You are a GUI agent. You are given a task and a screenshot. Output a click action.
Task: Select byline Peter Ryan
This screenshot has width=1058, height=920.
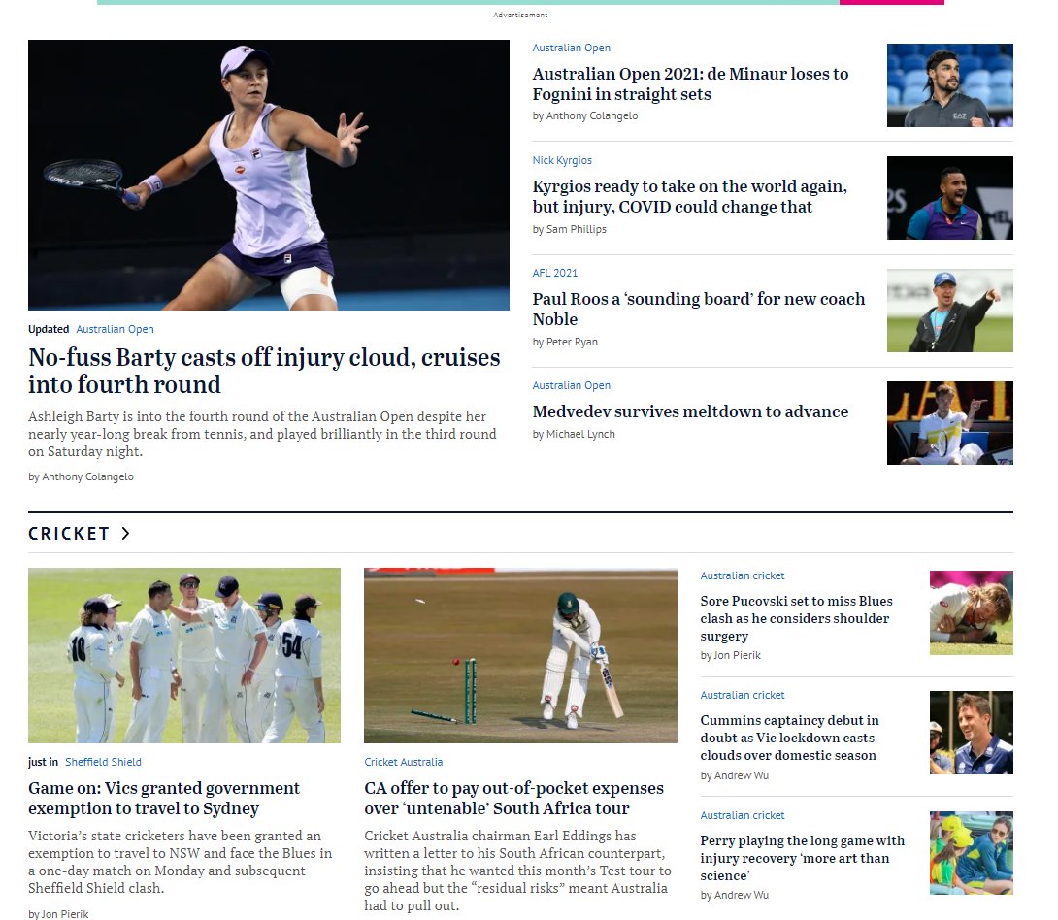572,342
